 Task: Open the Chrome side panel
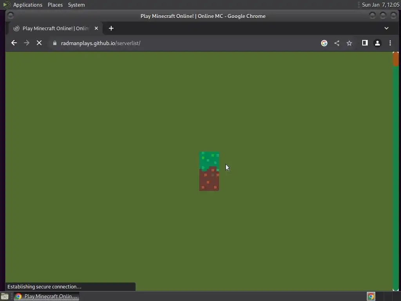click(x=365, y=43)
